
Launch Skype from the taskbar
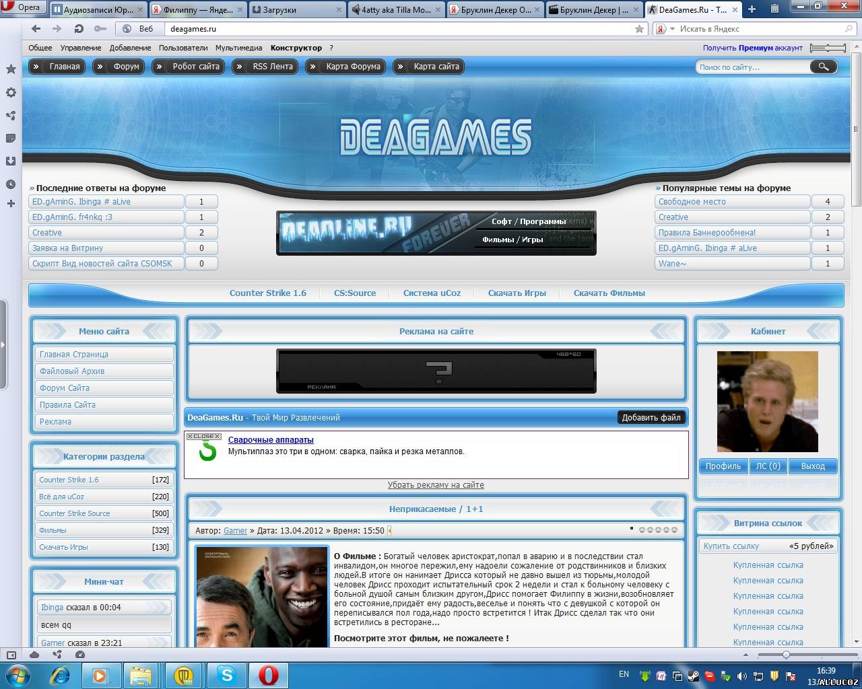point(227,675)
